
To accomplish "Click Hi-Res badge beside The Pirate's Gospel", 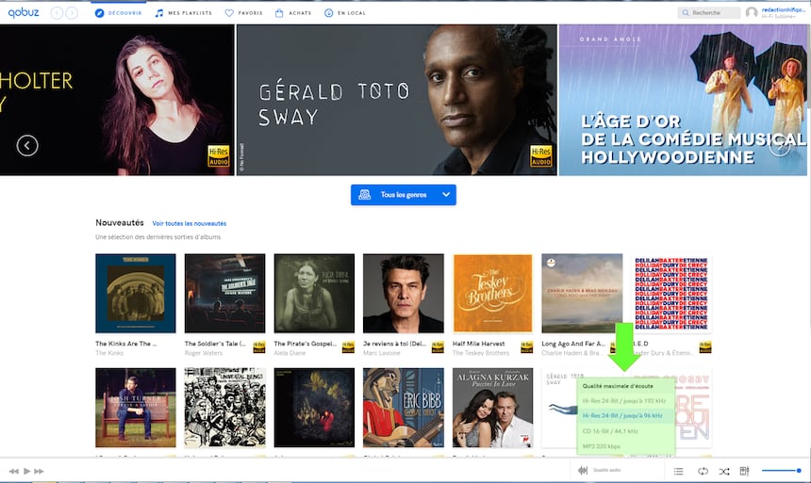I will tap(348, 347).
